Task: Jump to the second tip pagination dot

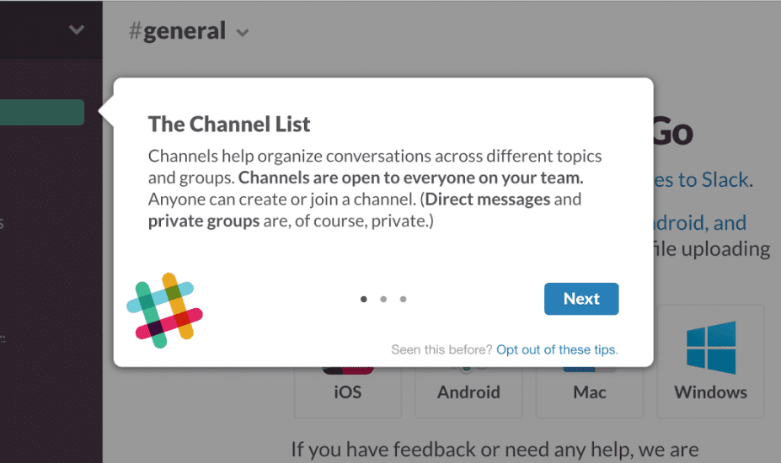Action: tap(383, 299)
